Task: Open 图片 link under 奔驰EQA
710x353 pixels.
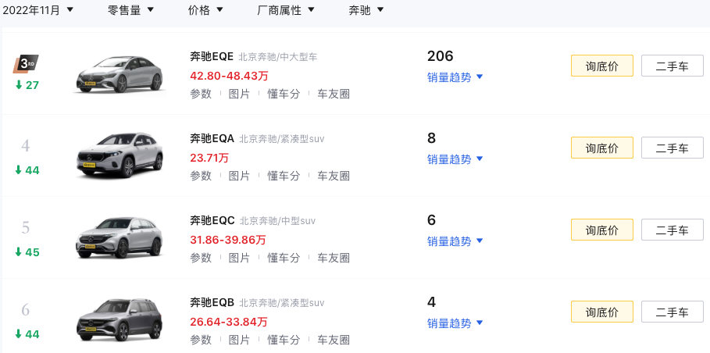Action: tap(239, 176)
